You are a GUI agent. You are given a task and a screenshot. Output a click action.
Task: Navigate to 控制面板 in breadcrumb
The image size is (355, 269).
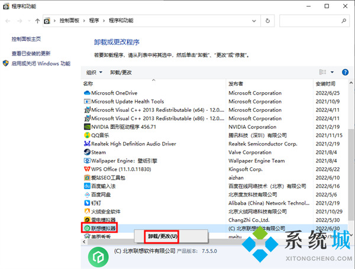pyautogui.click(x=69, y=21)
